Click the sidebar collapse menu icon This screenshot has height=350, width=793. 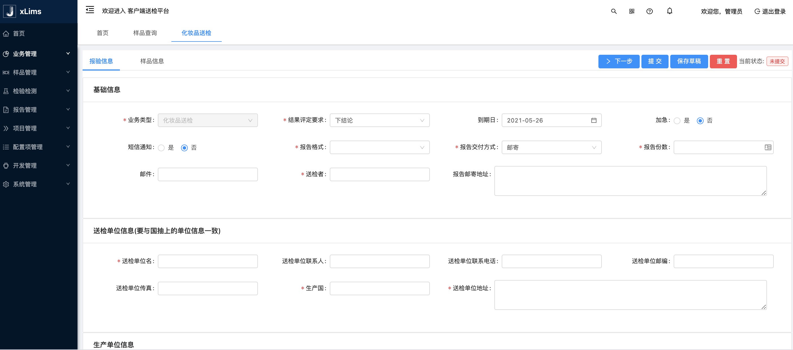pyautogui.click(x=90, y=10)
